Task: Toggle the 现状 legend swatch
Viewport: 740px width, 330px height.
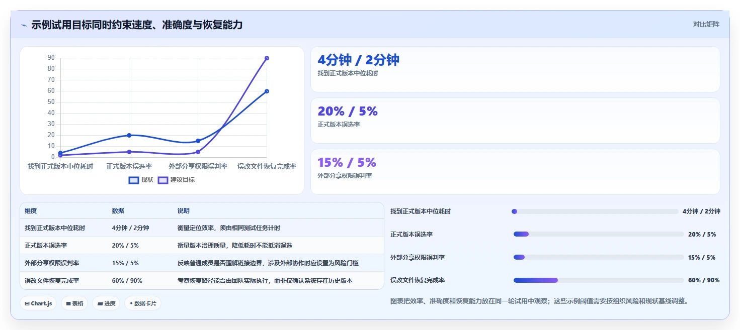Action: tap(134, 180)
